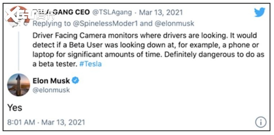
Task: Open the TSLA GANG CEO display name
Action: 61,13
